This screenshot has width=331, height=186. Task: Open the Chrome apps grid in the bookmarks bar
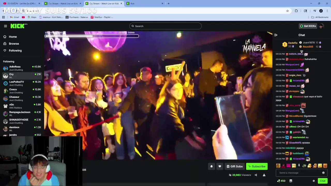click(x=3, y=17)
